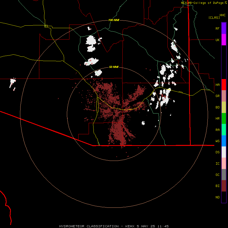Click the 100 NMI range ring label

114,20
